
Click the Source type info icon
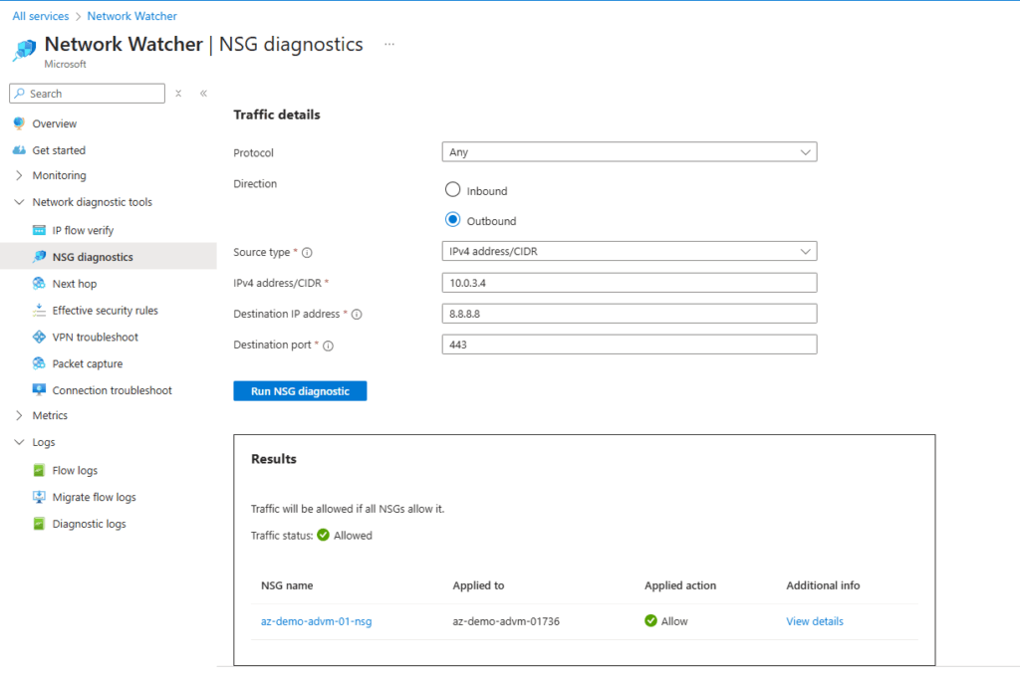[x=307, y=253]
